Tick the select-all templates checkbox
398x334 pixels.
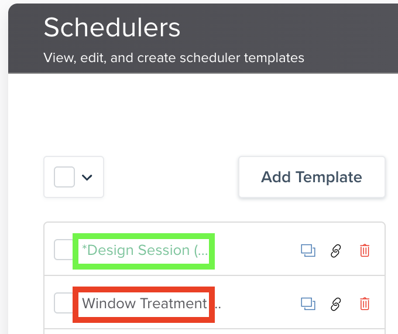click(64, 177)
